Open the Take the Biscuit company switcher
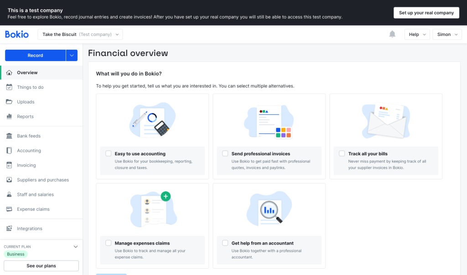The width and height of the screenshot is (467, 275). click(x=80, y=34)
